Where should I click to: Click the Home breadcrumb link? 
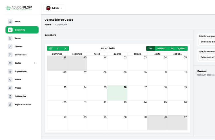click(48, 25)
